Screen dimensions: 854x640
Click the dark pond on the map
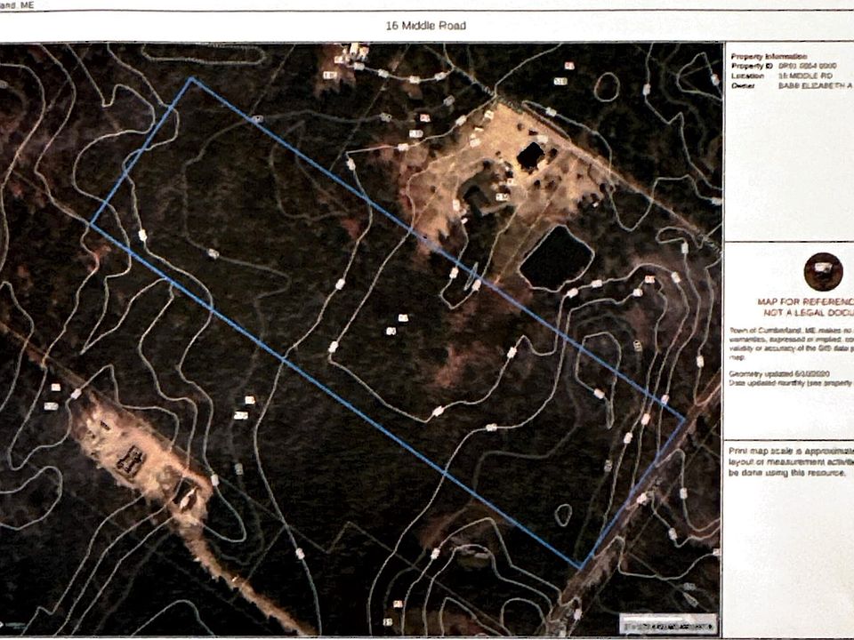click(x=555, y=258)
